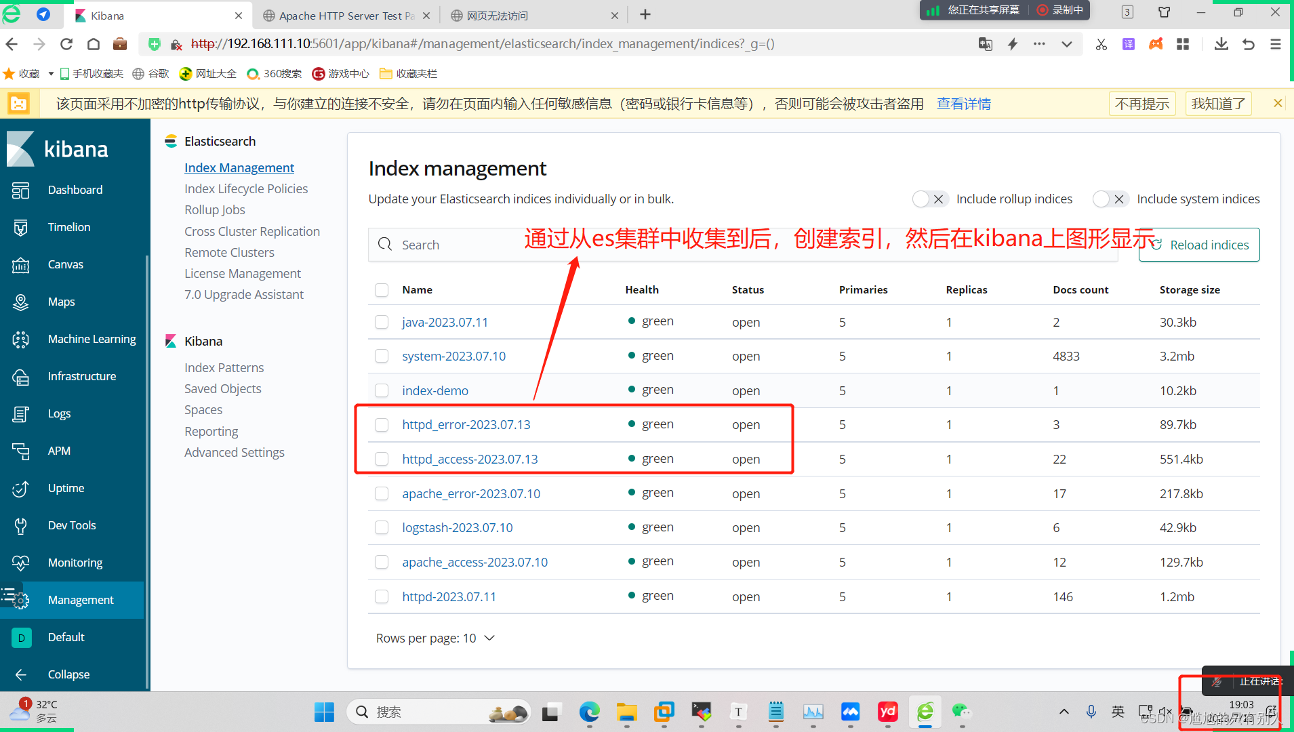
Task: Reload the browser page
Action: pyautogui.click(x=66, y=44)
